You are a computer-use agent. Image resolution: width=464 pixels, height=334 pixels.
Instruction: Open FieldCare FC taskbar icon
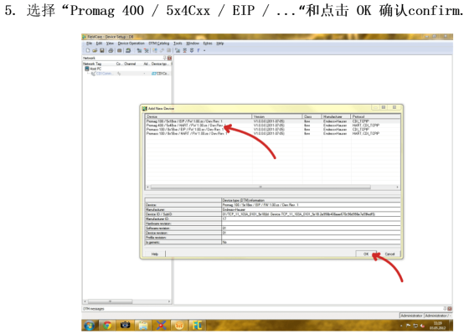click(x=197, y=325)
